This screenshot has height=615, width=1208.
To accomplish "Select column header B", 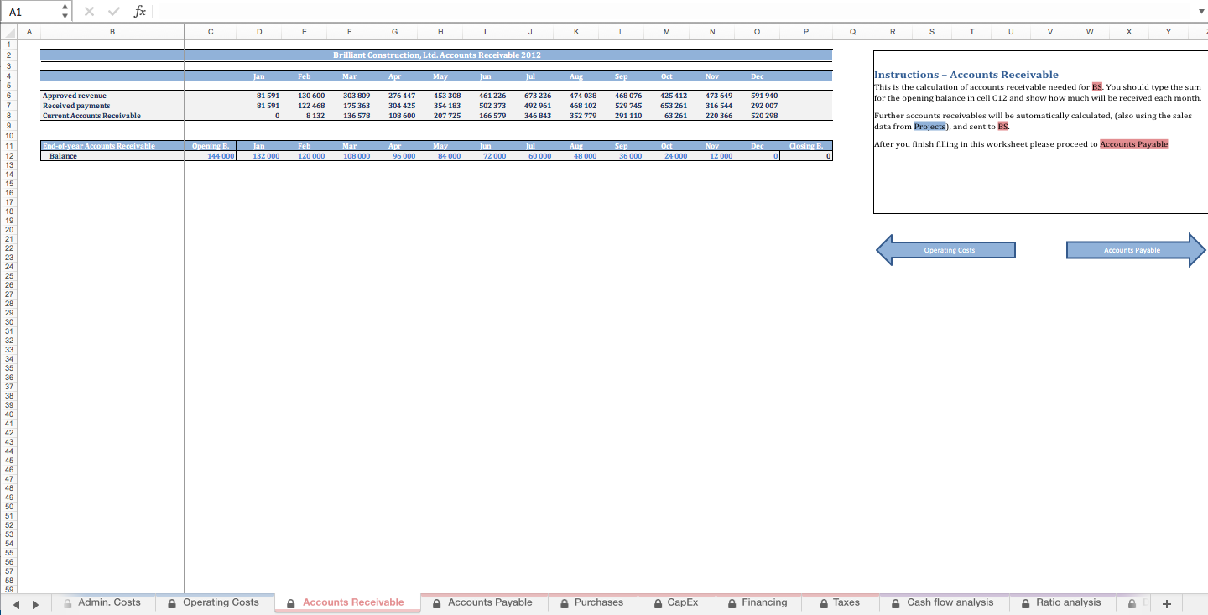I will pyautogui.click(x=112, y=32).
